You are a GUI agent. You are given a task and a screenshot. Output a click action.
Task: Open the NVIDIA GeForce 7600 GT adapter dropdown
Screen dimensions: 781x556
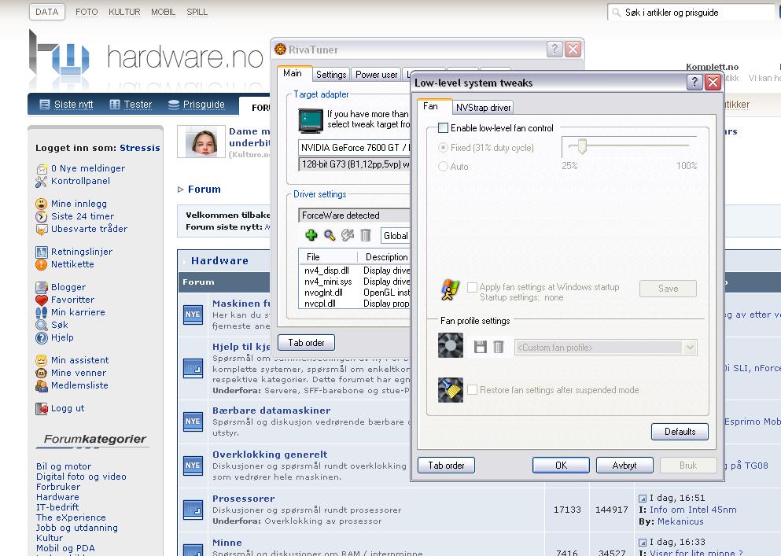click(354, 148)
